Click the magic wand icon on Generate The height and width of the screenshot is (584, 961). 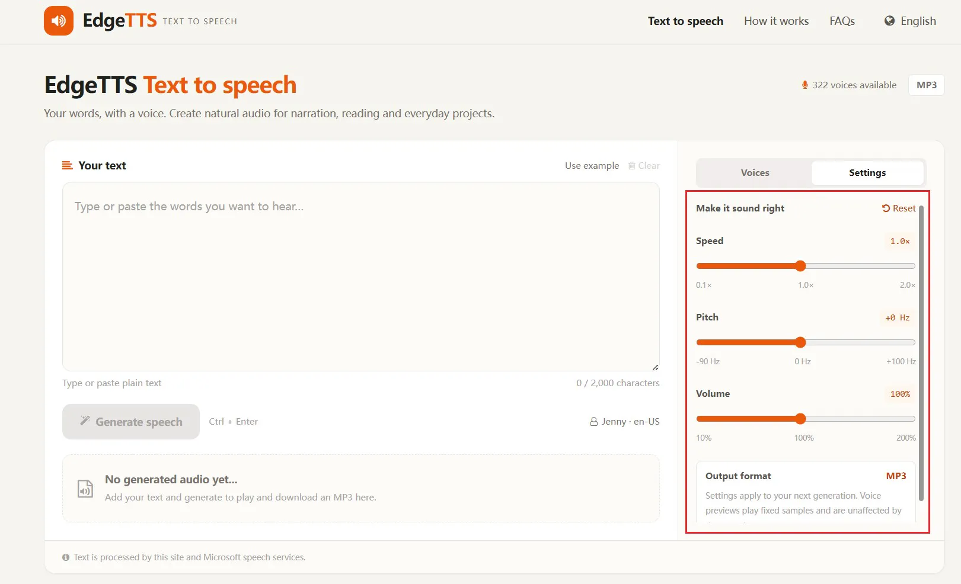tap(85, 421)
